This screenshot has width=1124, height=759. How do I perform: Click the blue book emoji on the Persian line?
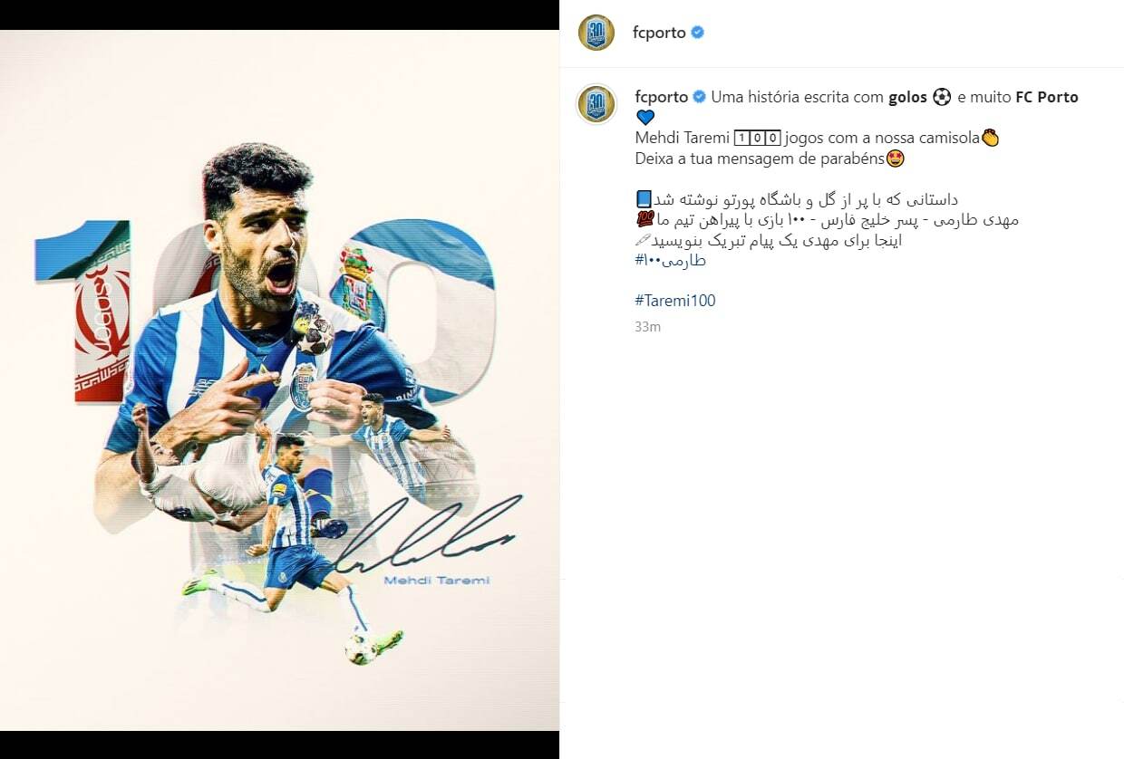click(644, 198)
